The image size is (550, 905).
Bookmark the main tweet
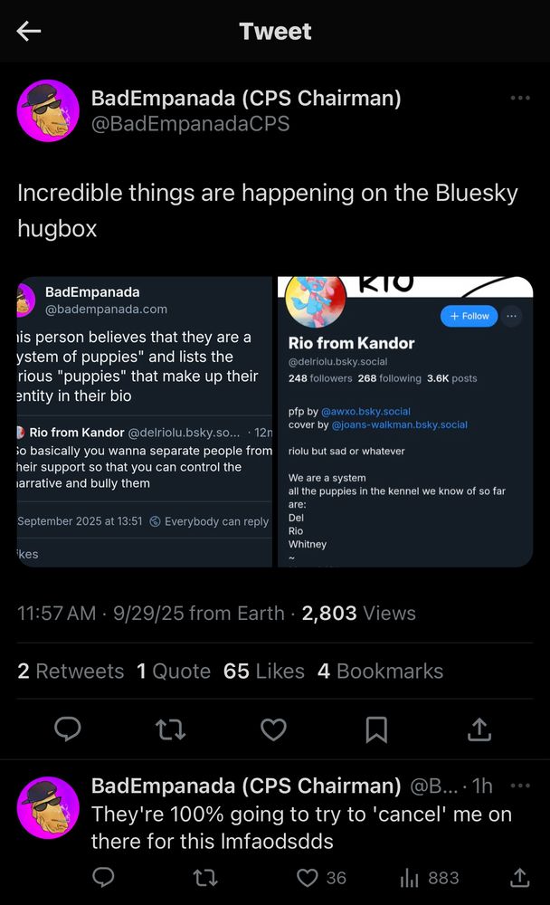click(375, 730)
